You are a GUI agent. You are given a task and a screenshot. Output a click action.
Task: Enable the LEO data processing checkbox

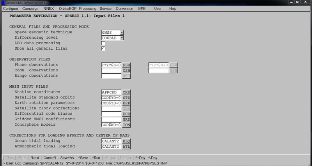point(103,43)
